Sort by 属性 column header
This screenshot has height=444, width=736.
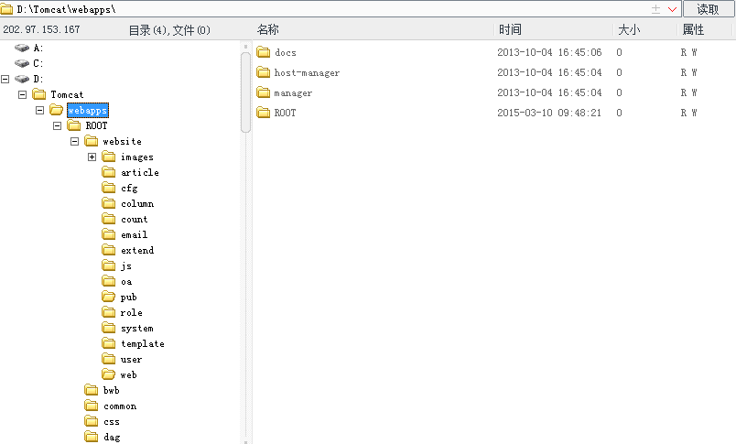[x=693, y=29]
